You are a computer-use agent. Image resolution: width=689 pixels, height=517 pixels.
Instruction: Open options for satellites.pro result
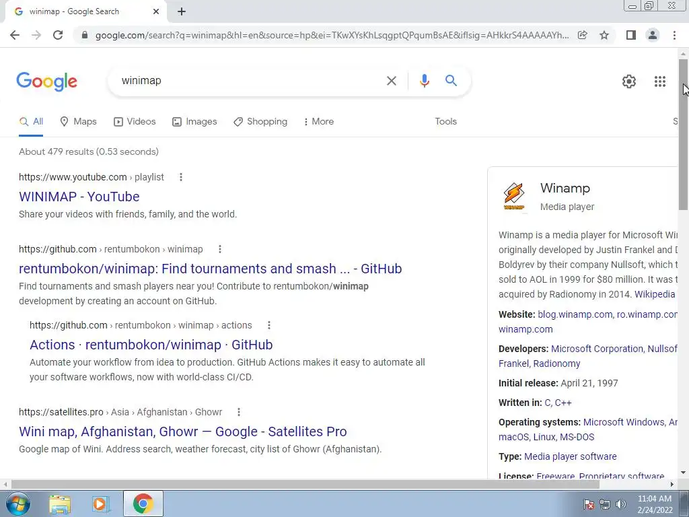coord(239,413)
